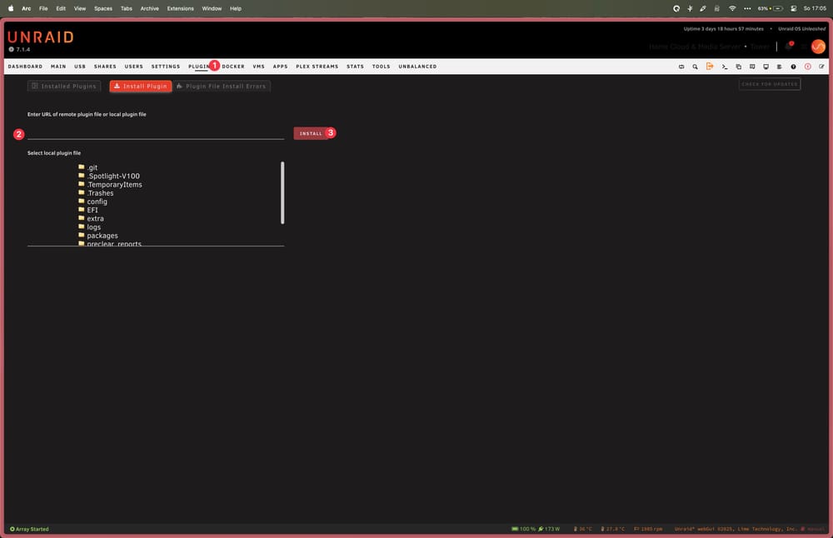The height and width of the screenshot is (538, 833).
Task: Click the help question mark icon
Action: pyautogui.click(x=793, y=67)
